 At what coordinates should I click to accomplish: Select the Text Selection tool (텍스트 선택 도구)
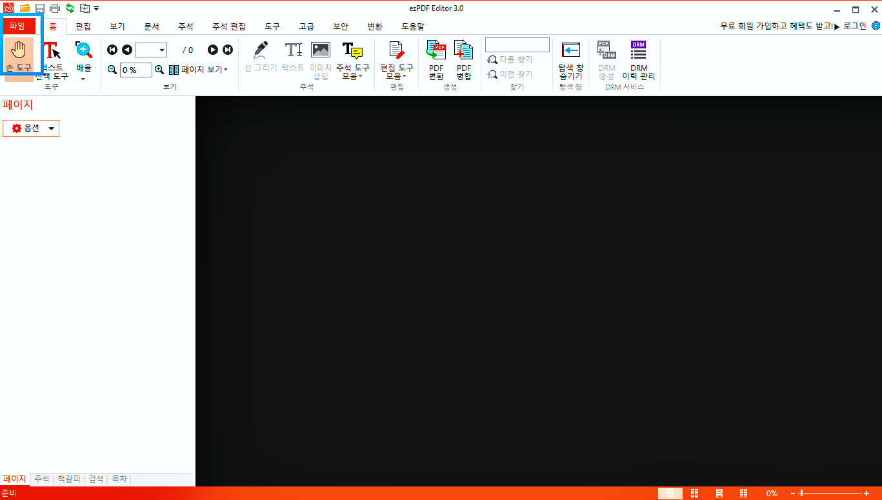(x=52, y=60)
